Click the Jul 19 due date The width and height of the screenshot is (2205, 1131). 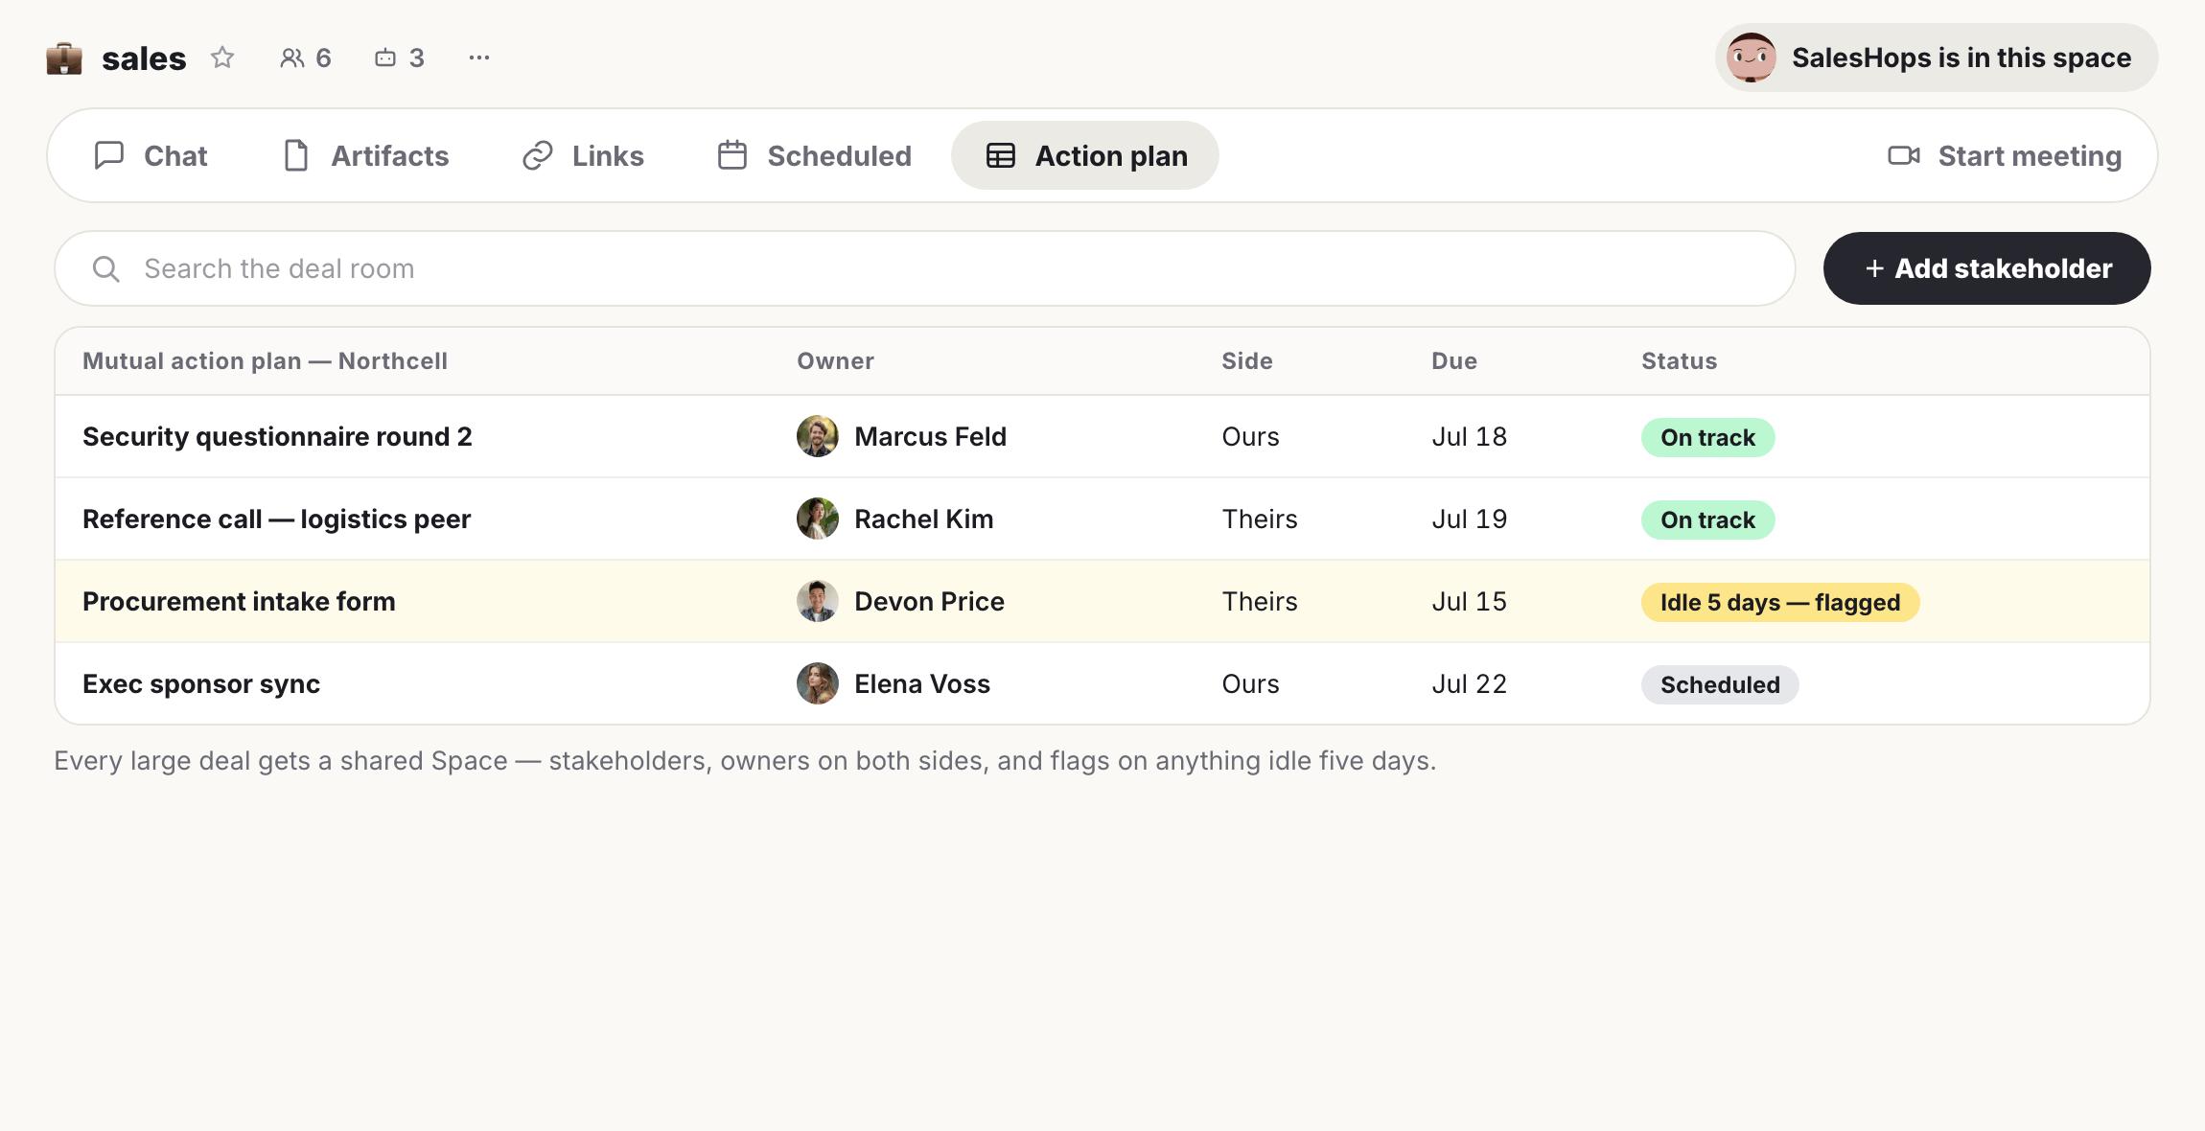point(1469,519)
